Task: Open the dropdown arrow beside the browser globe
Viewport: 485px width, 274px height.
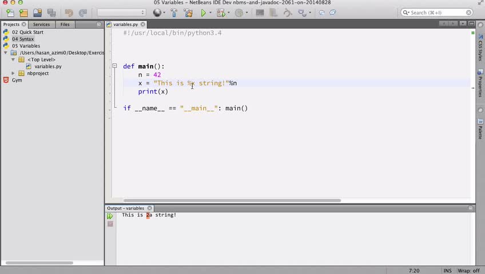Action: click(164, 13)
